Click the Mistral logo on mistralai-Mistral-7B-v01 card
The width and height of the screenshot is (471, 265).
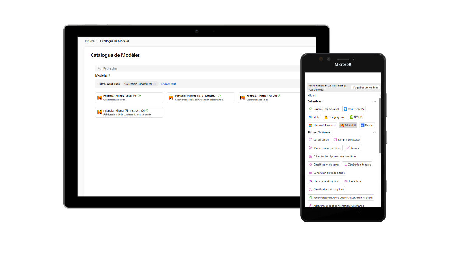(242, 98)
